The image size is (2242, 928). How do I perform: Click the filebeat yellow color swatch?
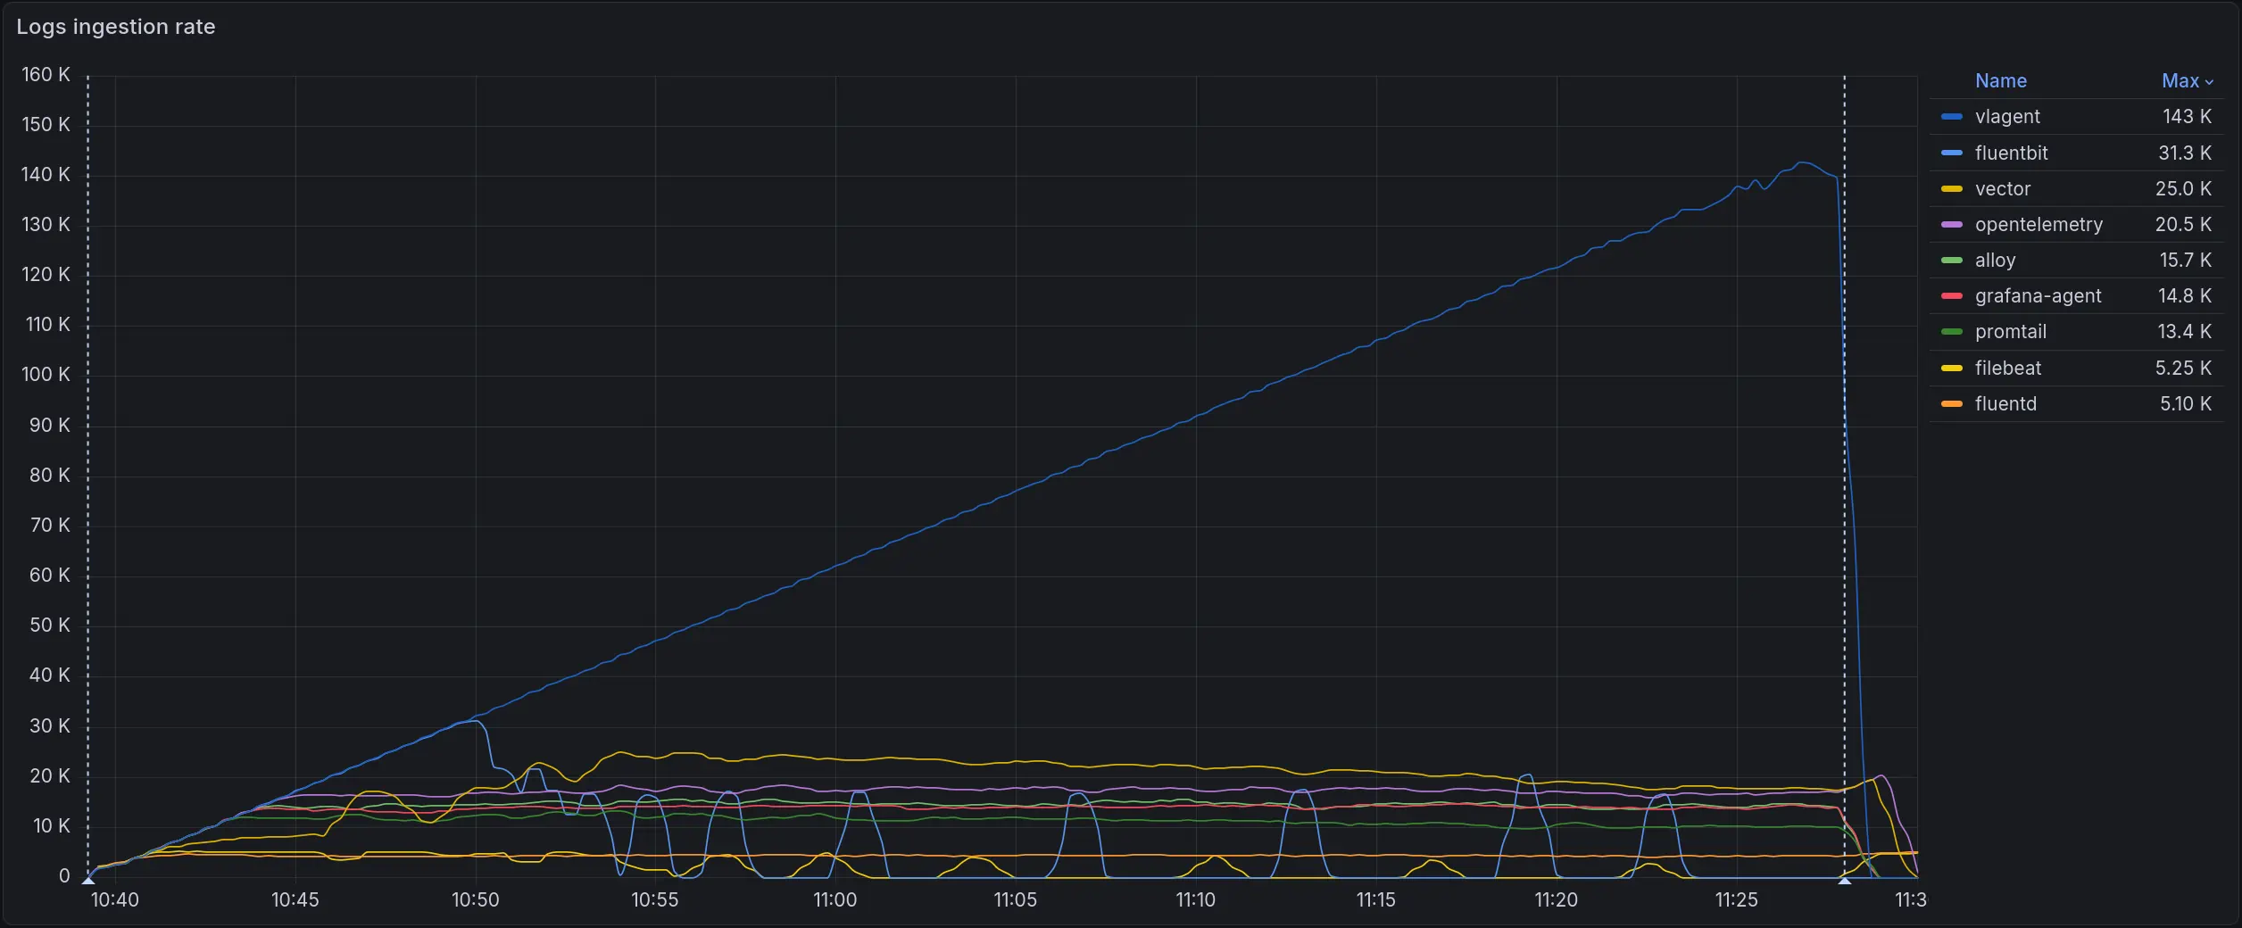(1952, 369)
